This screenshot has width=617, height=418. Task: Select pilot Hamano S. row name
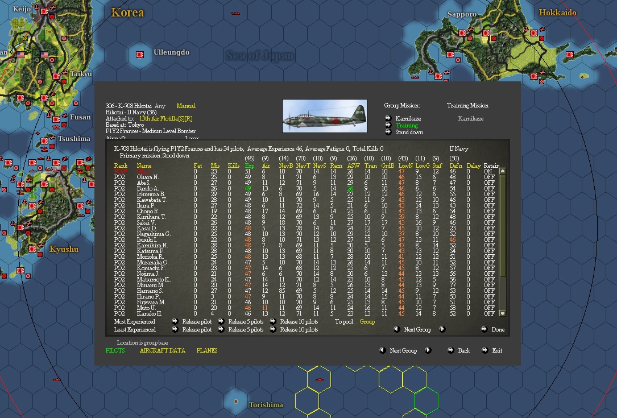[x=150, y=291]
